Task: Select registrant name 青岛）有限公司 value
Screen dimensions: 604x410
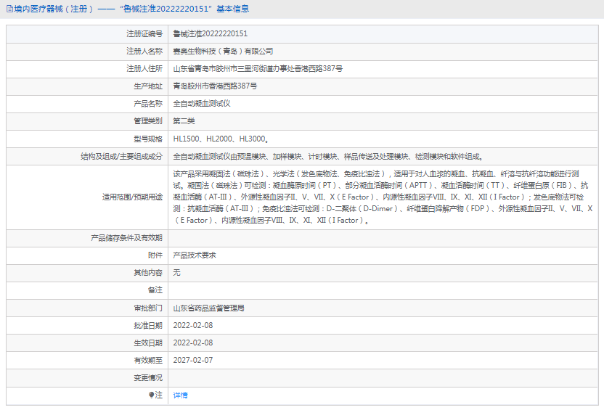Action: (223, 52)
